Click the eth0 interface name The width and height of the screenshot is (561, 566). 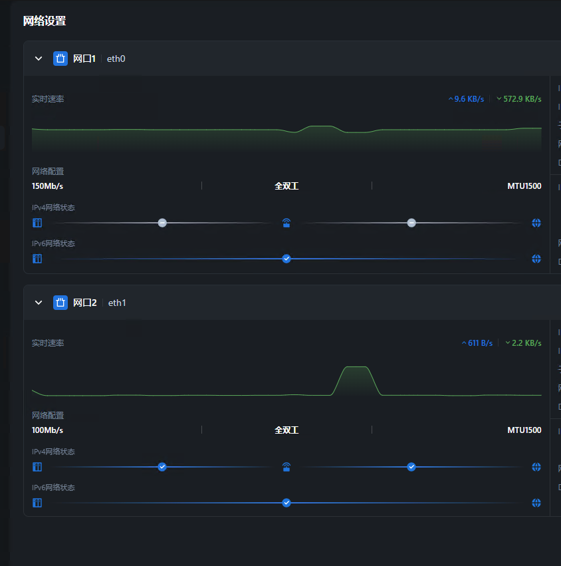click(x=116, y=59)
